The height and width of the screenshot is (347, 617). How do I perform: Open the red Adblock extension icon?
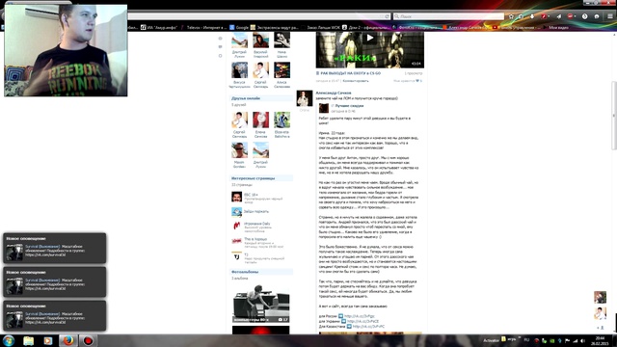(x=570, y=16)
